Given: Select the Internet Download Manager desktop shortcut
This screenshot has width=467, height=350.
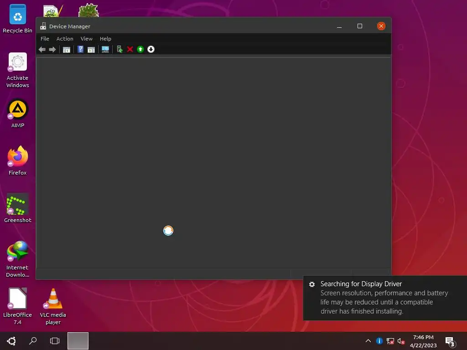Looking at the screenshot, I should coord(18,259).
